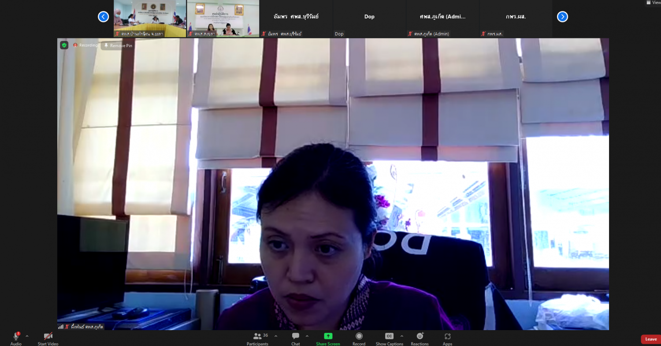Click Remove Pin button
The width and height of the screenshot is (661, 346).
(x=117, y=45)
